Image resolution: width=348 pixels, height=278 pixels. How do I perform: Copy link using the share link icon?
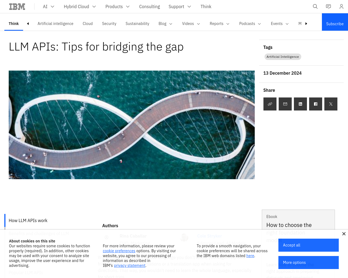[x=270, y=104]
